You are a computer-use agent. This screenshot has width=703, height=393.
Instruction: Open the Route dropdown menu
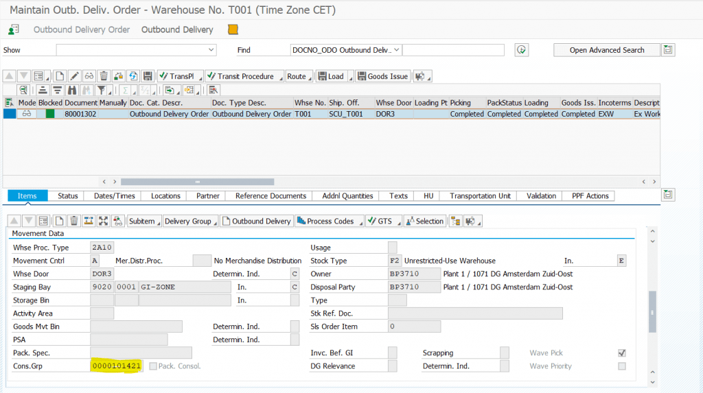[x=299, y=77]
